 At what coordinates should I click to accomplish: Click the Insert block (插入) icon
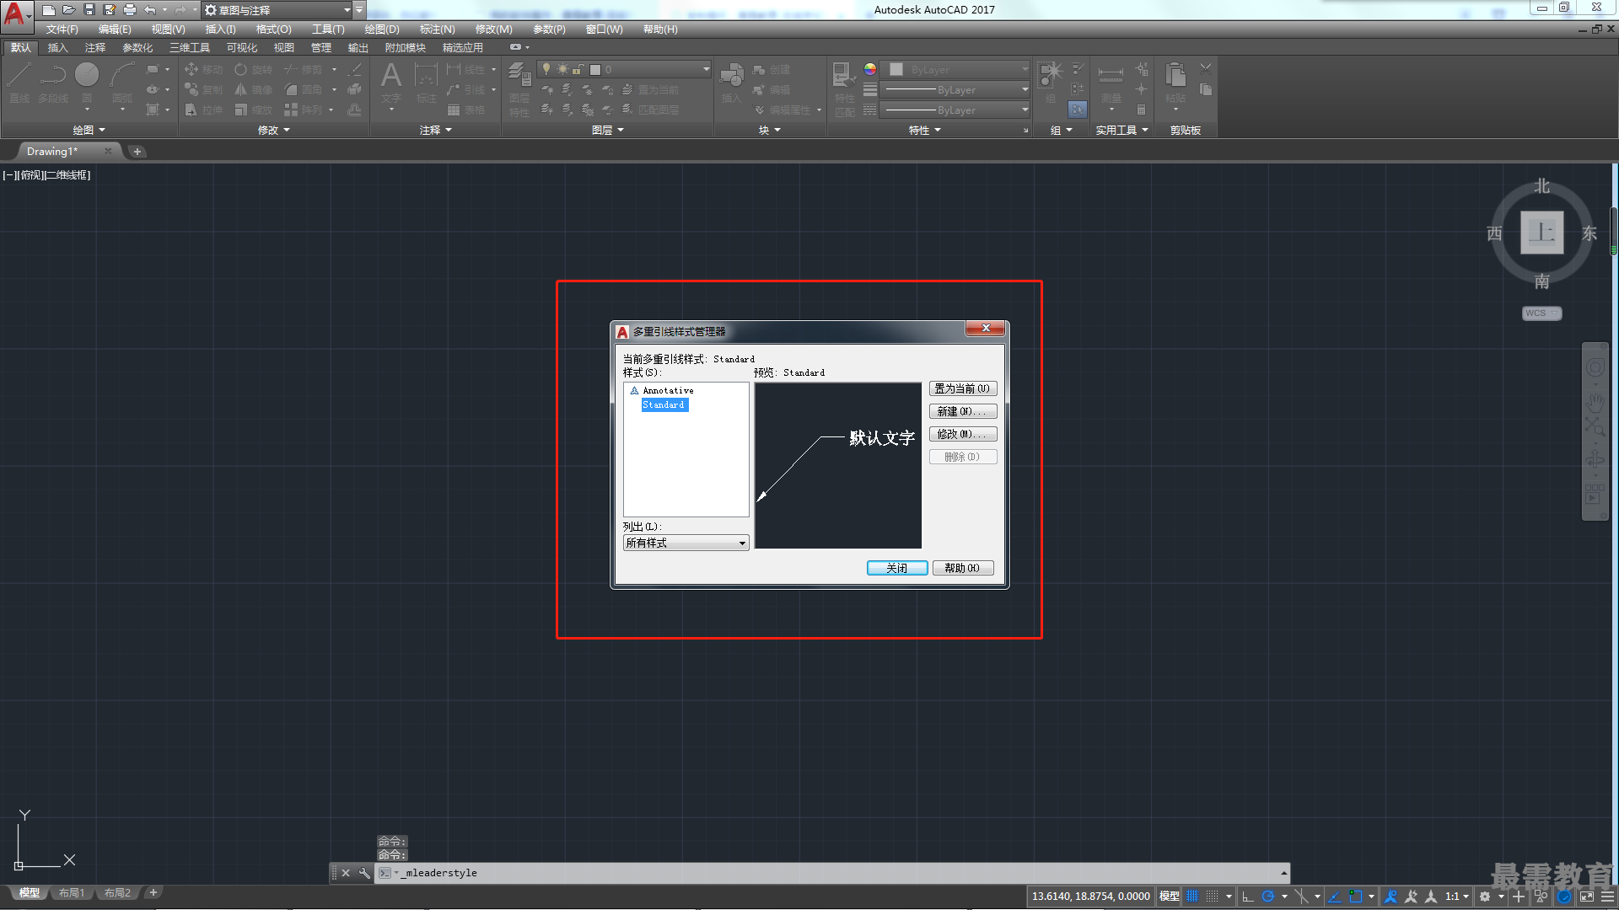pyautogui.click(x=731, y=83)
